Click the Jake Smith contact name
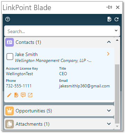Screen dimensions: 126x134 26,54
